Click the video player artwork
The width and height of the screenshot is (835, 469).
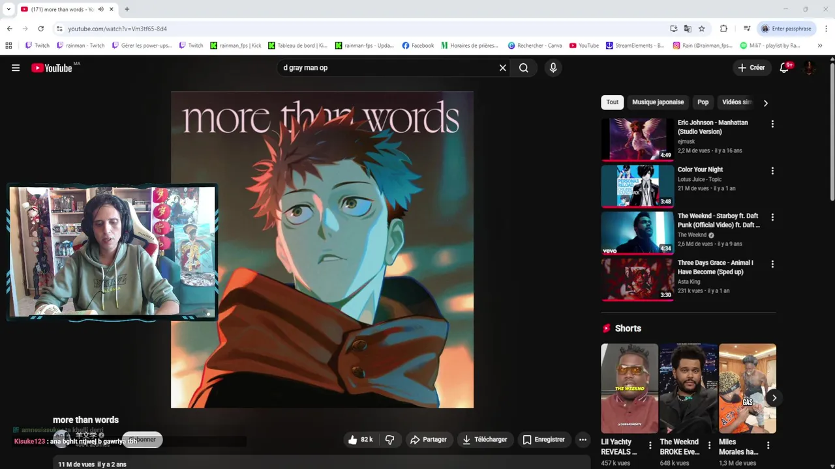click(322, 249)
